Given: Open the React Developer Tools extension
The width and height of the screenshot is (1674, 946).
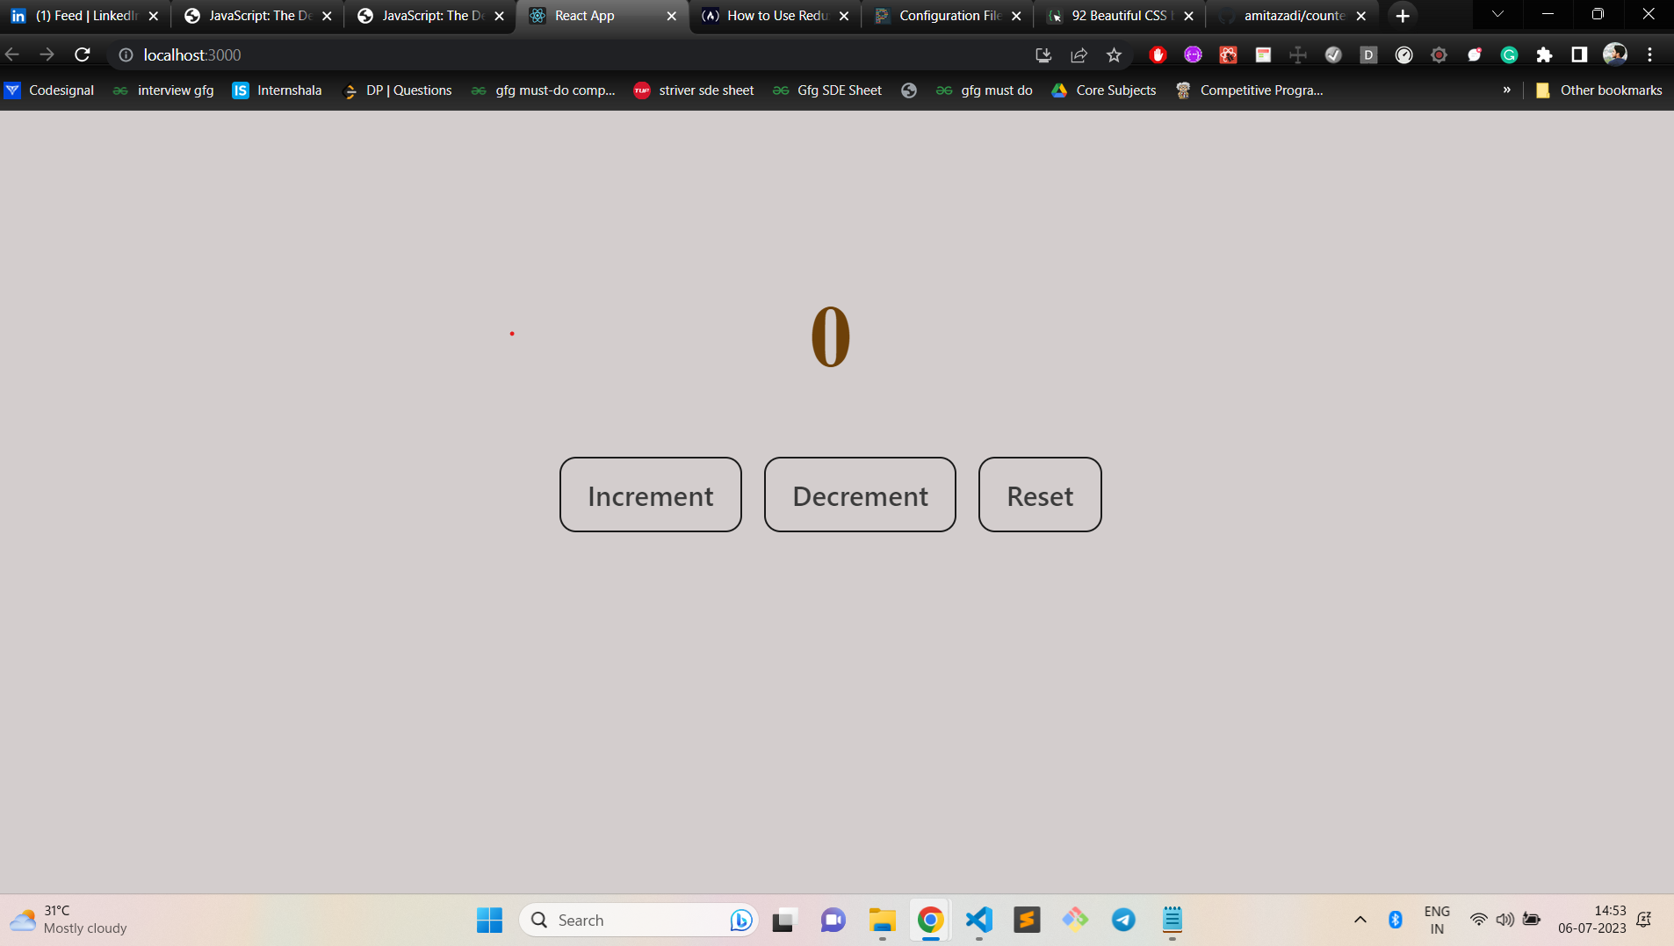Looking at the screenshot, I should tap(1228, 54).
